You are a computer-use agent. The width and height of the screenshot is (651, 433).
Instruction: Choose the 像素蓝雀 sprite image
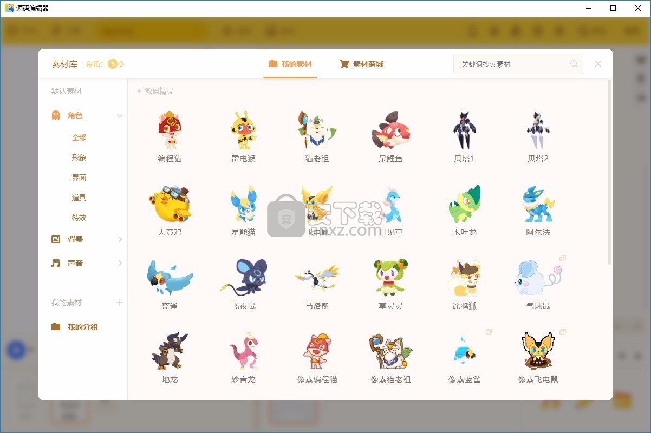click(x=464, y=351)
